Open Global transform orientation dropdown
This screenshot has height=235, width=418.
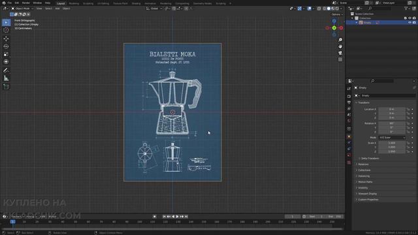pyautogui.click(x=154, y=8)
